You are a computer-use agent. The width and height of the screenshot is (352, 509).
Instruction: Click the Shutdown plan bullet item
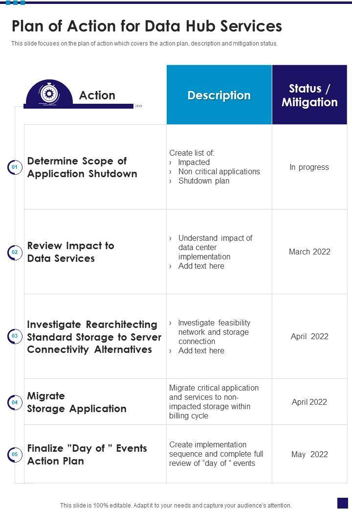click(x=203, y=181)
